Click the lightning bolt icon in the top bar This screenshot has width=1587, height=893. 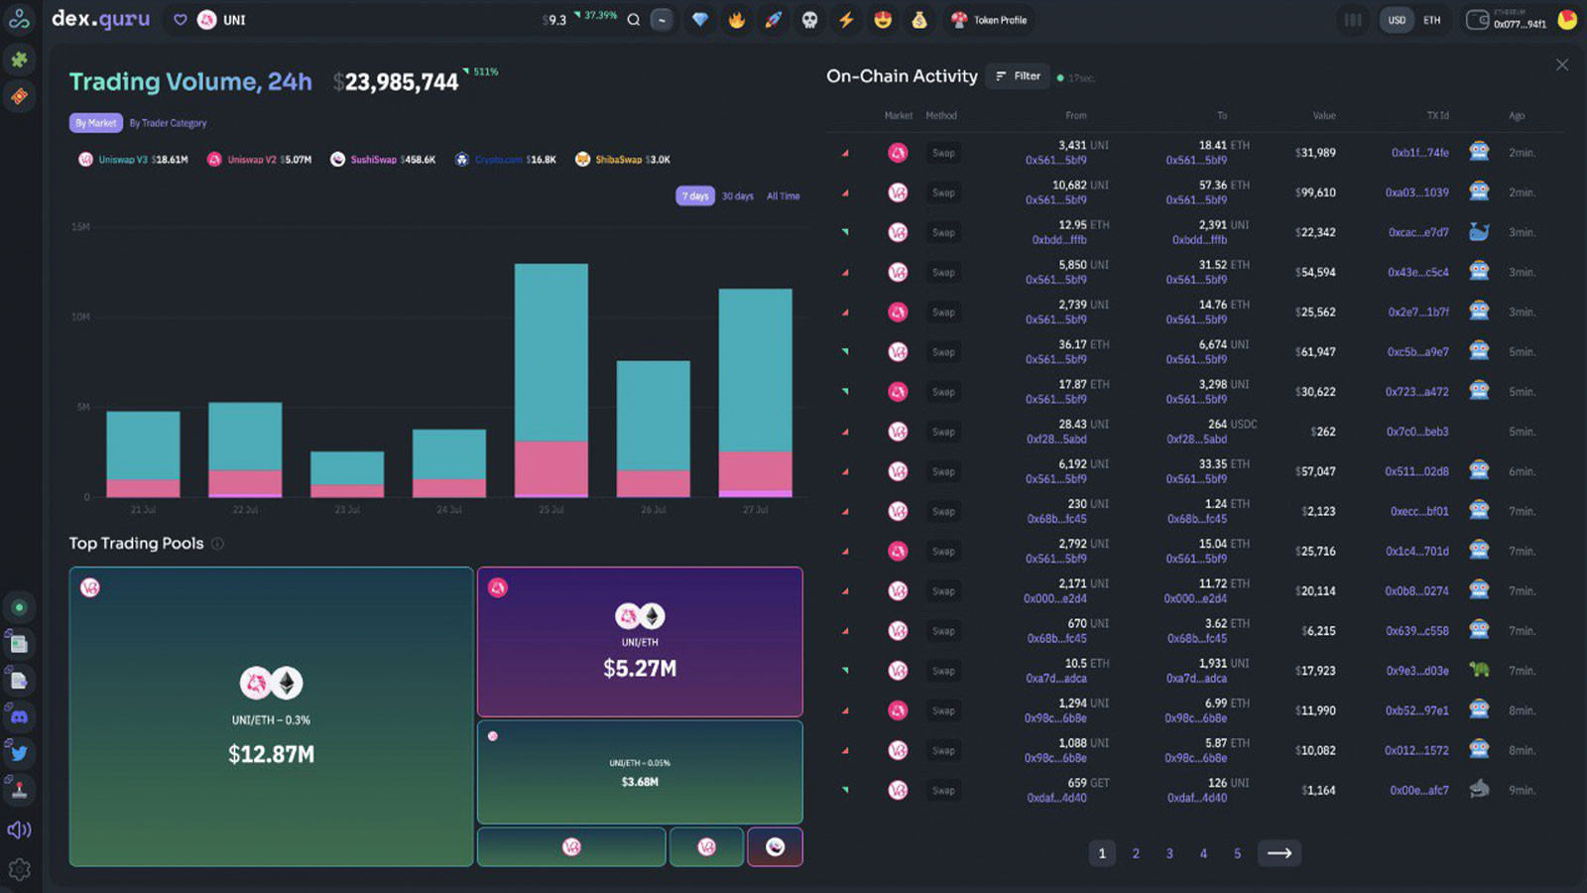pos(846,20)
